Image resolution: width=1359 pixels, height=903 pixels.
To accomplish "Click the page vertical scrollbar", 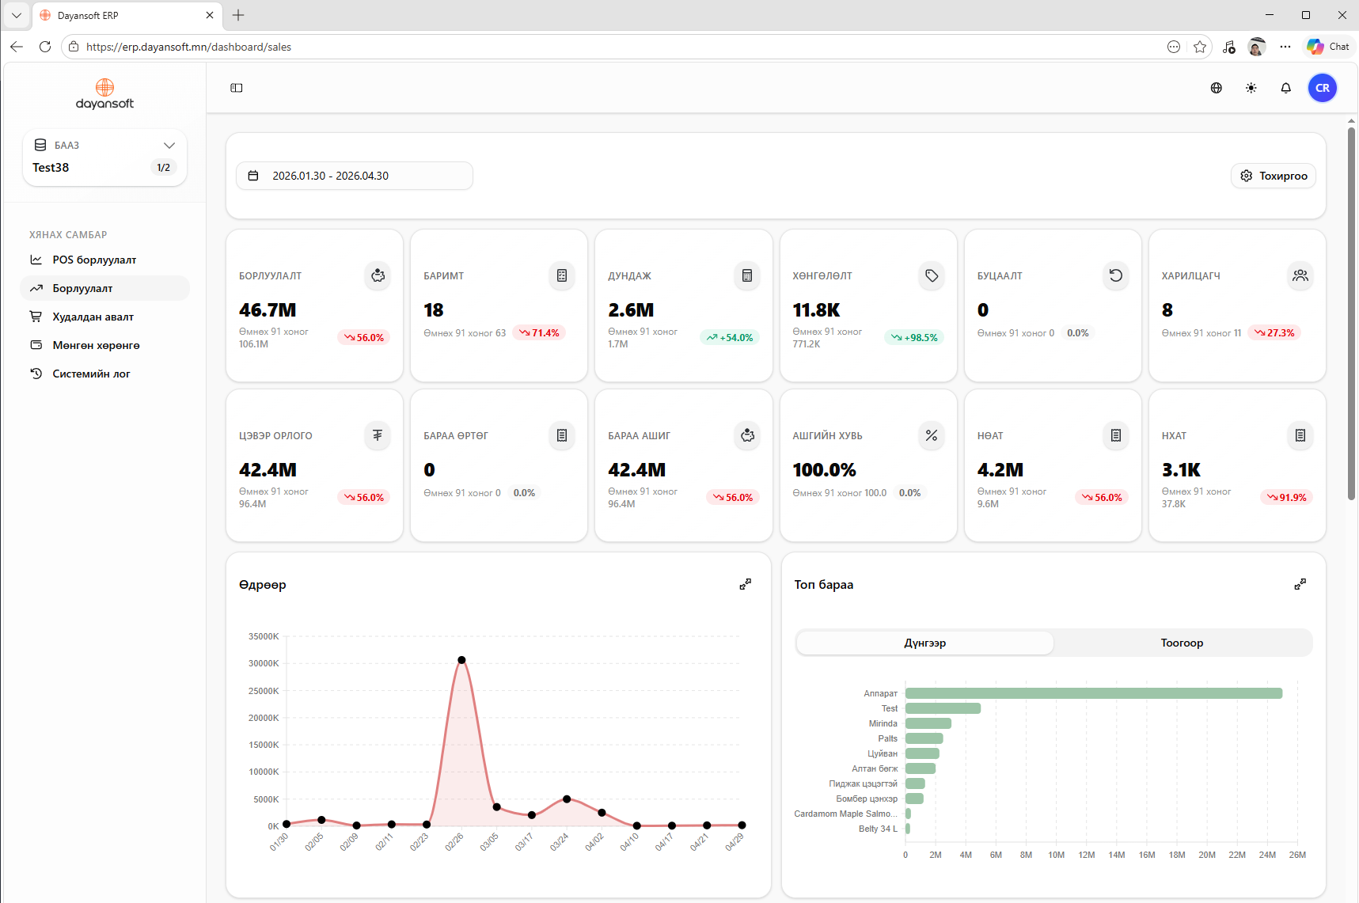I will [x=1351, y=313].
